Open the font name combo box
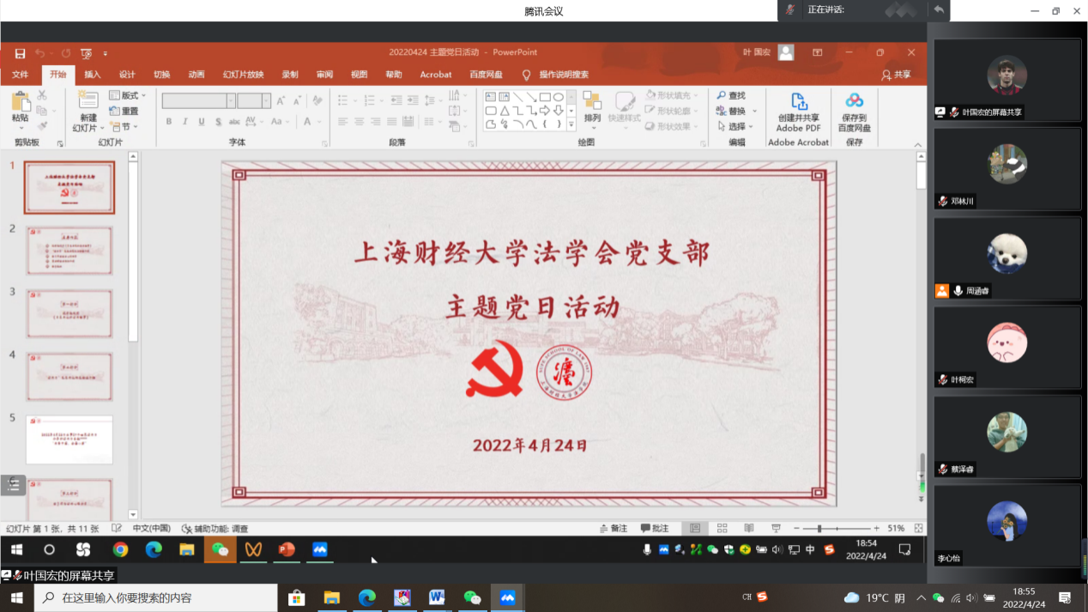Viewport: 1088px width, 612px height. (x=198, y=100)
